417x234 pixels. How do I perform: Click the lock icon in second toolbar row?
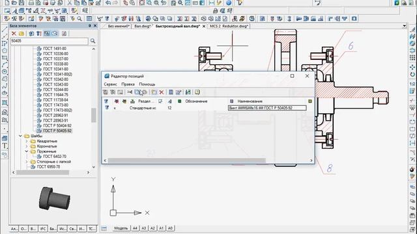216,10
